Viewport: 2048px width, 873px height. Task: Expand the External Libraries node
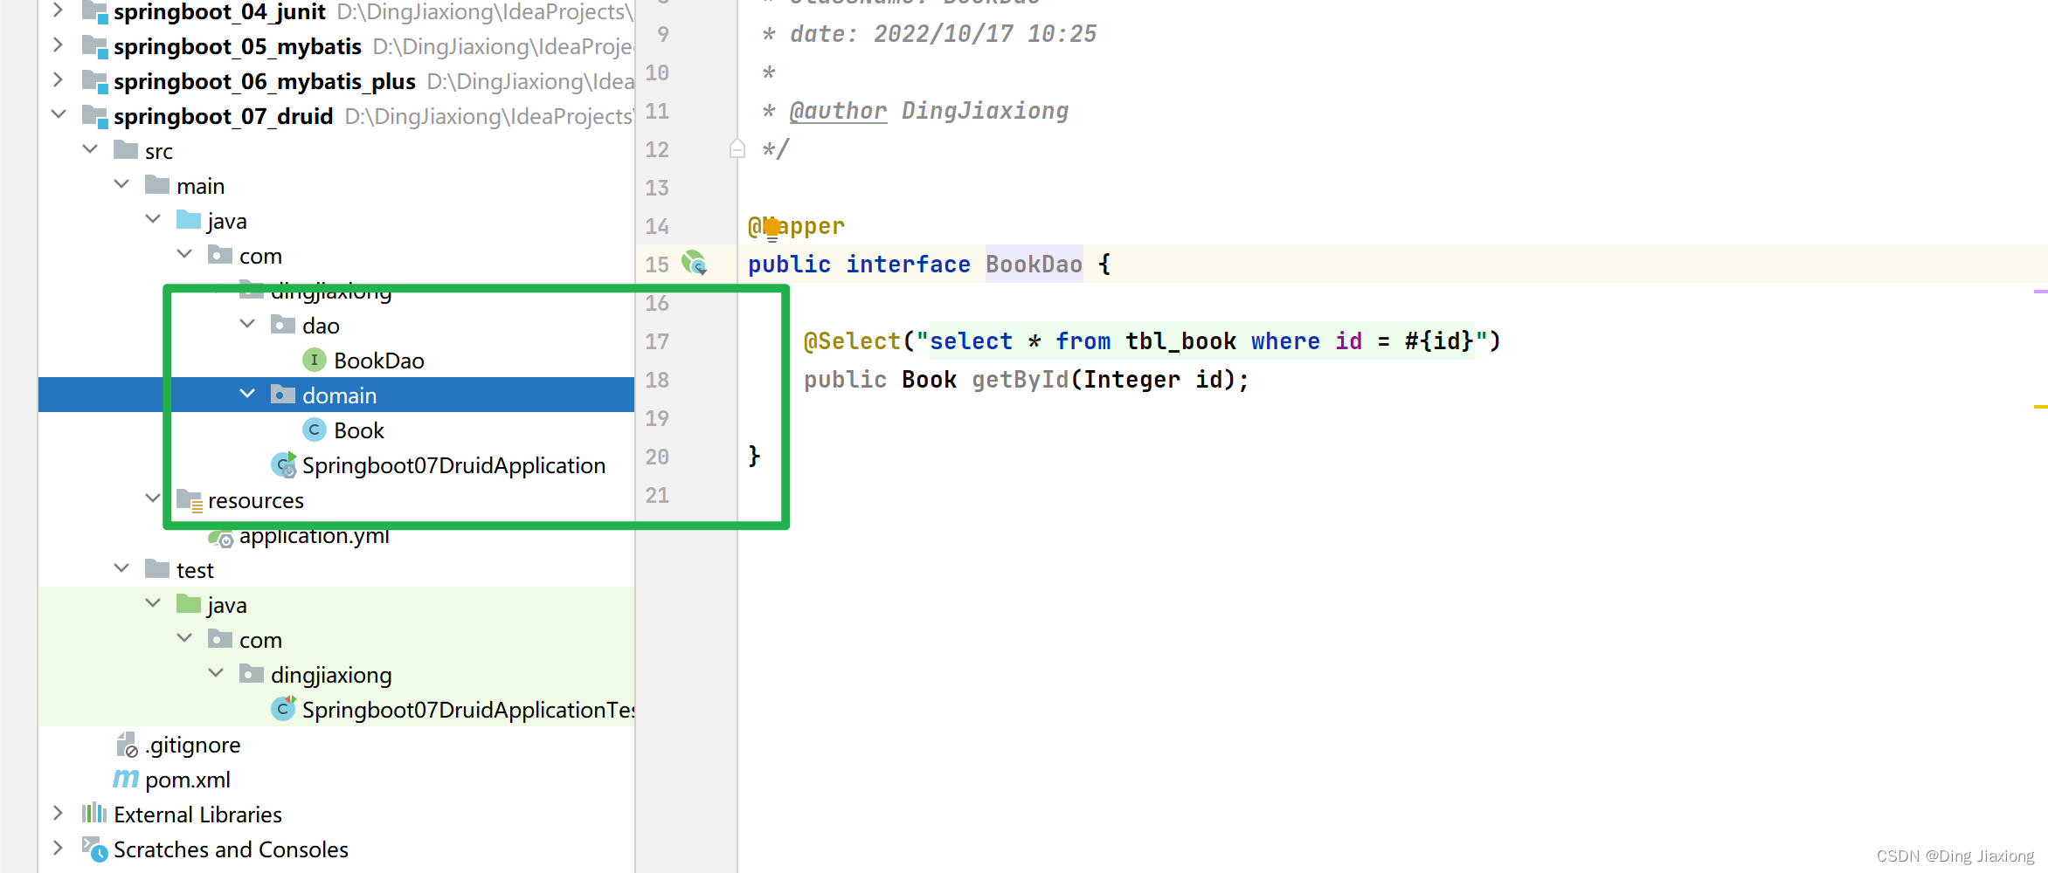tap(58, 813)
